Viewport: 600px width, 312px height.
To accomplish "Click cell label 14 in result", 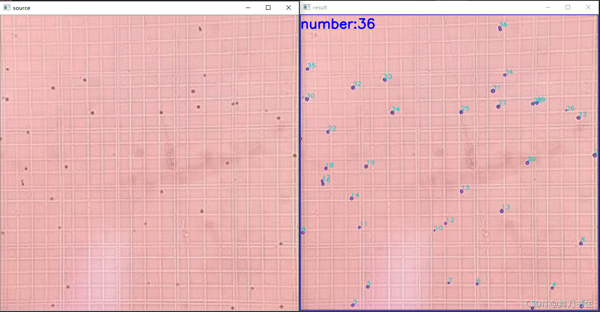I will [x=355, y=195].
